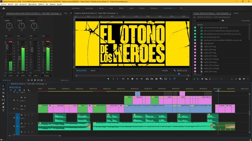Open Archivo menu

coord(3,4)
